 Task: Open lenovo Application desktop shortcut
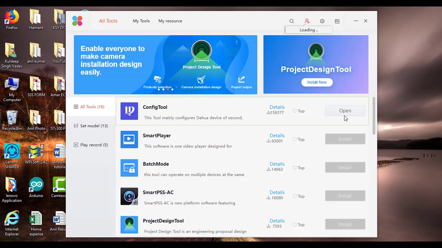tap(12, 190)
